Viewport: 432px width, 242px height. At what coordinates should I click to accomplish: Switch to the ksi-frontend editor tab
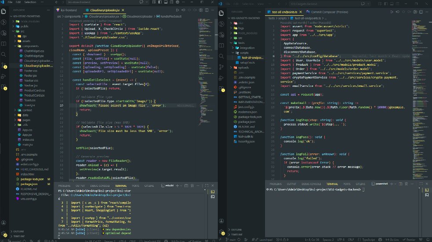pyautogui.click(x=69, y=10)
